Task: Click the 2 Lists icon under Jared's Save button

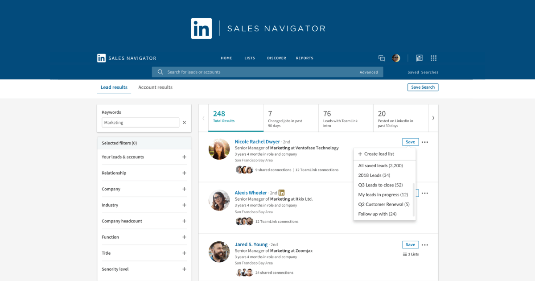Action: coord(405,254)
